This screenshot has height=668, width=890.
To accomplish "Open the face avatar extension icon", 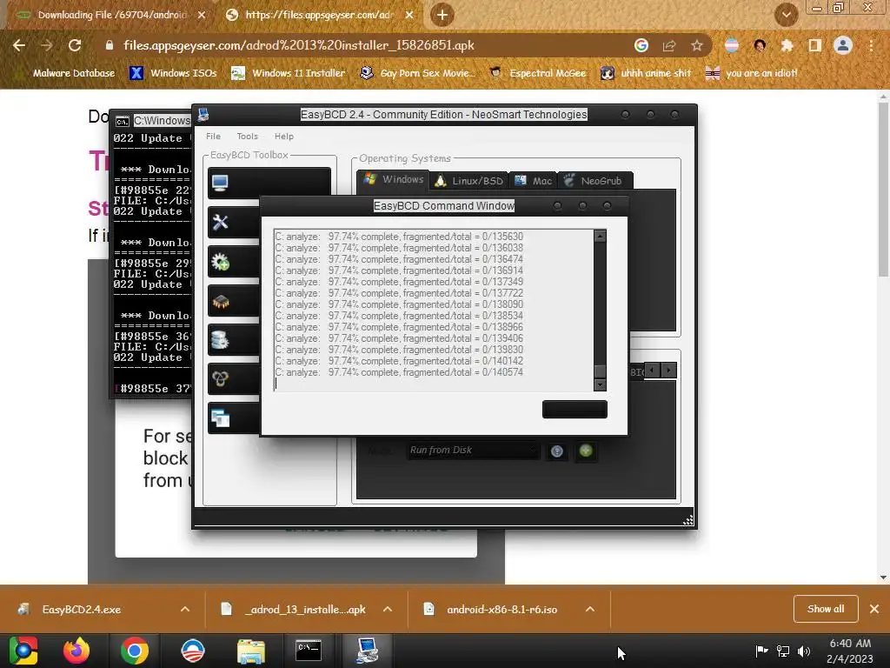I will (760, 45).
